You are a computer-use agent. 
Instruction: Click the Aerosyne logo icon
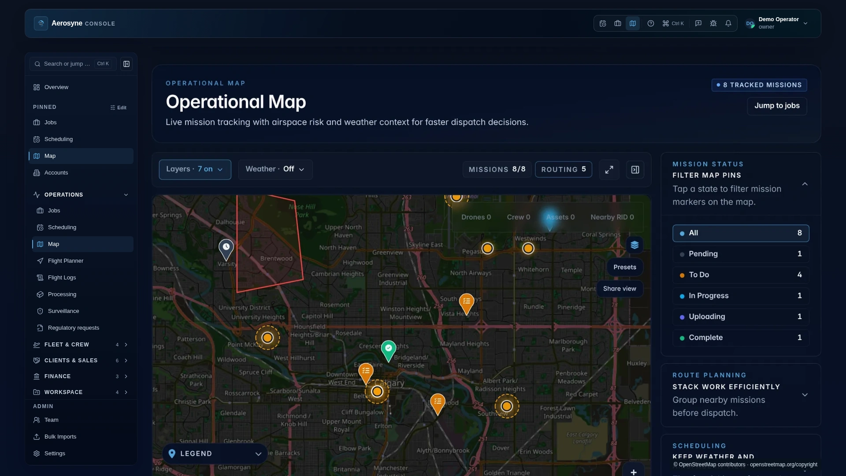[x=41, y=23]
